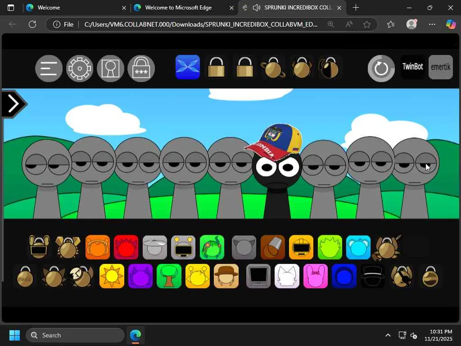This screenshot has height=346, width=461.
Task: Click the password padlock button
Action: point(141,68)
